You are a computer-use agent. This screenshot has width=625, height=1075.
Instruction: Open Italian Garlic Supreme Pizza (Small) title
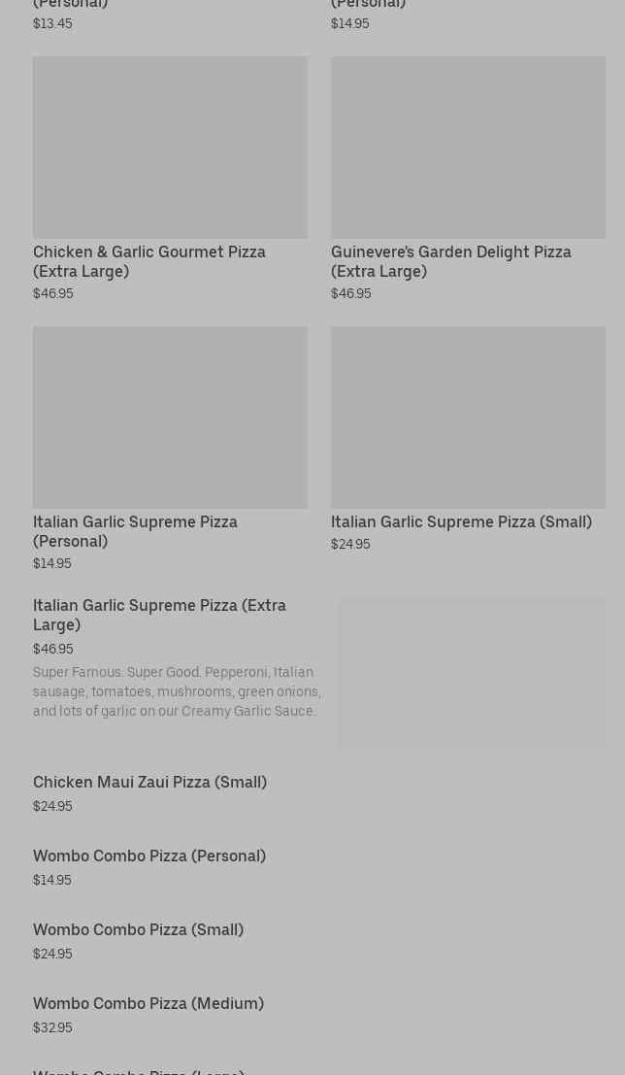click(x=461, y=521)
